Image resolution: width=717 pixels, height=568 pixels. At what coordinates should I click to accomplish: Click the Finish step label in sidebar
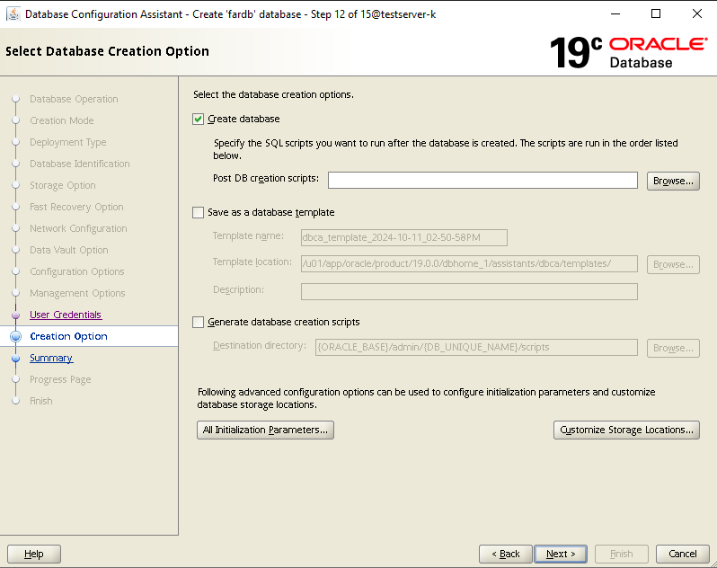[x=41, y=401]
